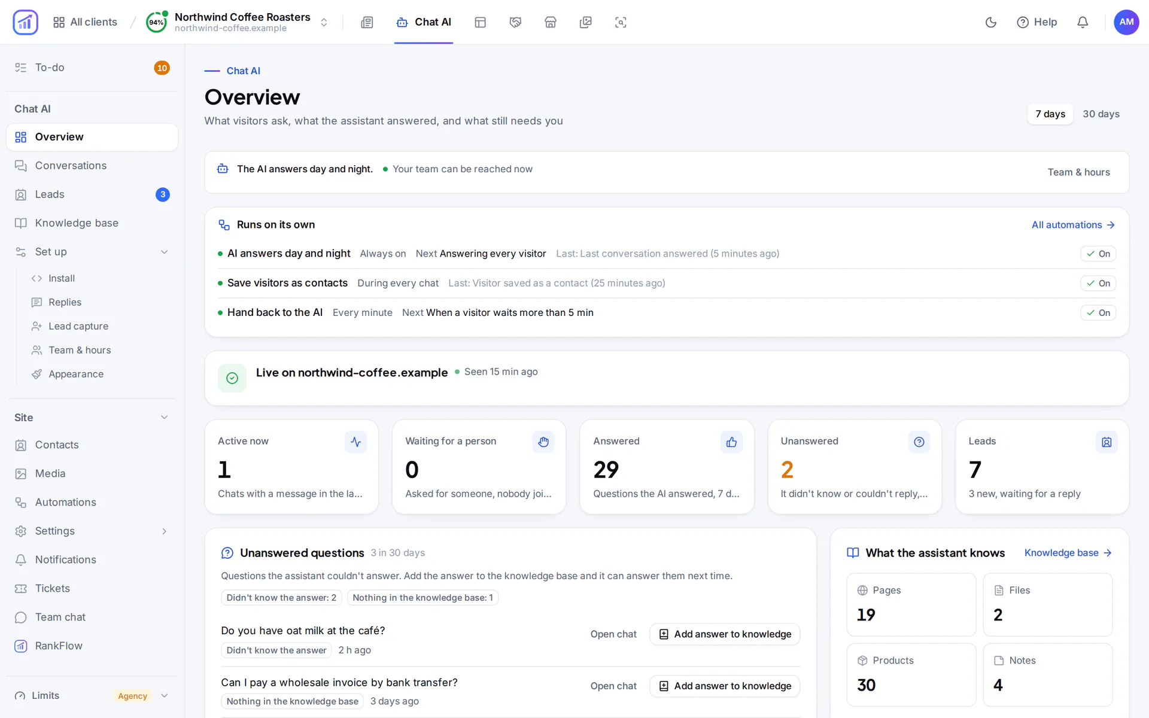Open chat for bank transfer invoice question

(x=613, y=686)
